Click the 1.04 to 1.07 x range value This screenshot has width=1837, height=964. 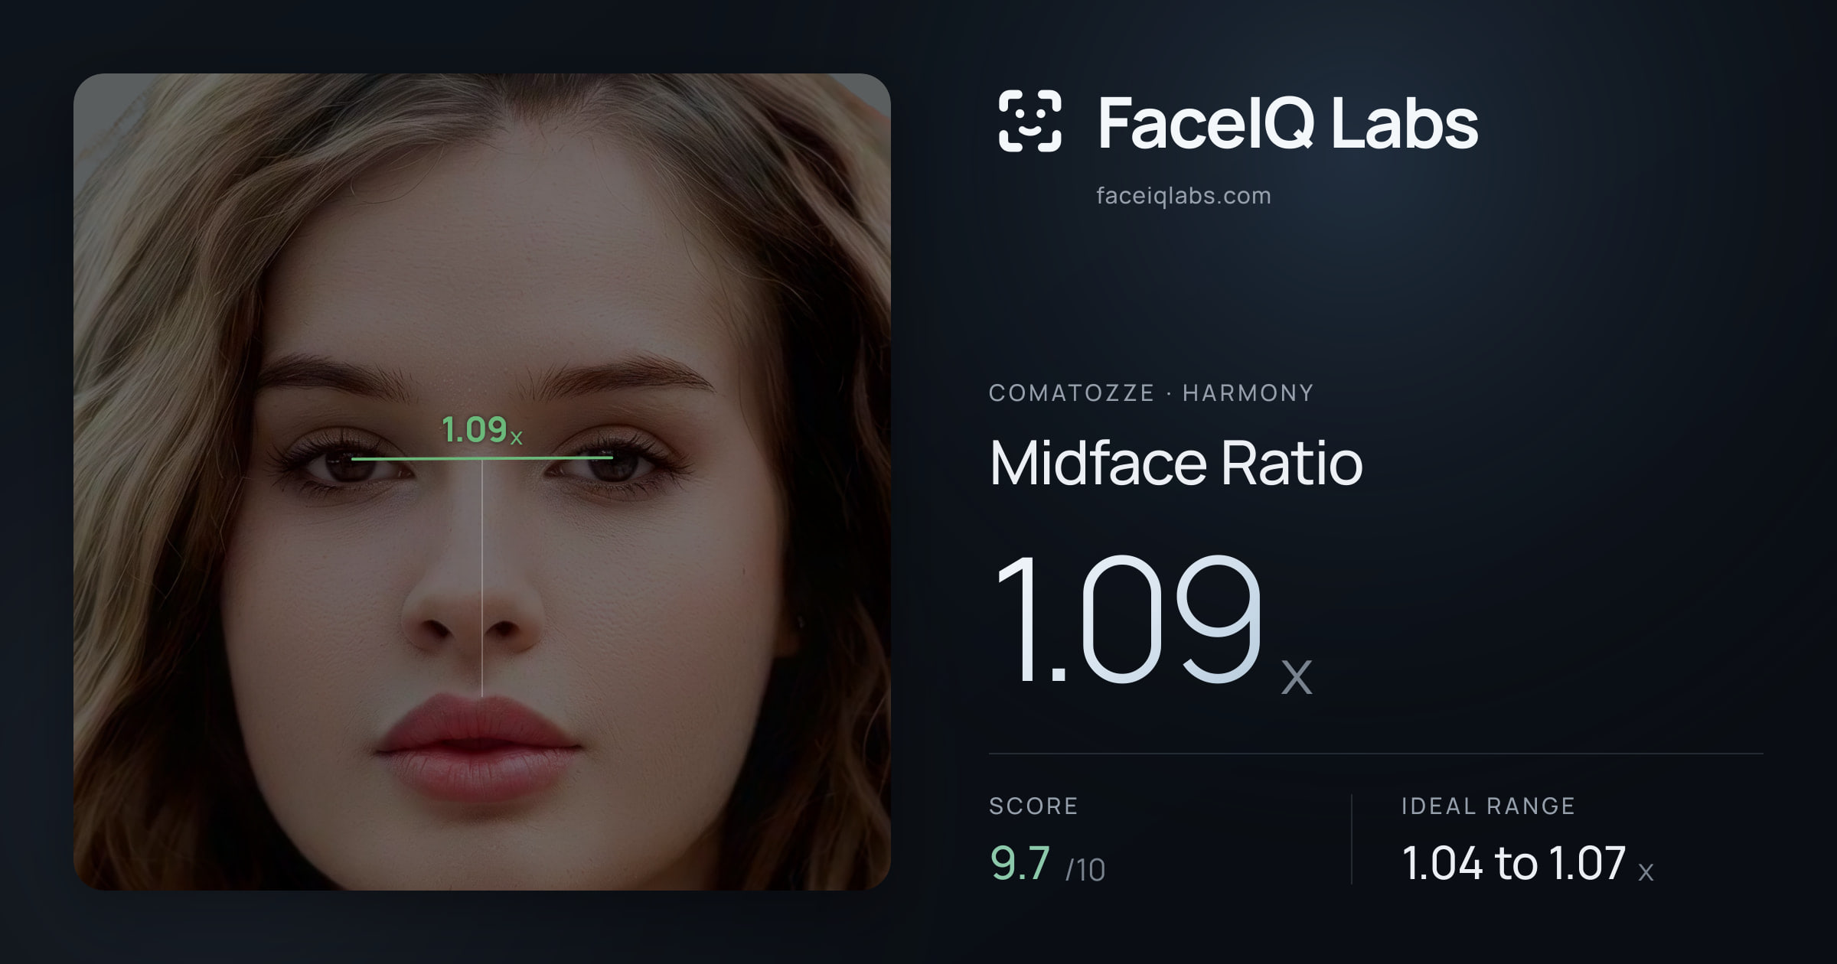[1528, 864]
